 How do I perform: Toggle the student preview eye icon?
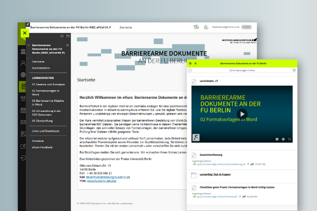[x=196, y=27]
